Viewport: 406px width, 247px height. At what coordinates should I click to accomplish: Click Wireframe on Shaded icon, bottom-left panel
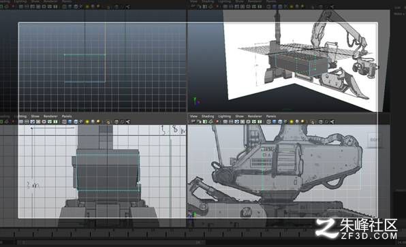(76, 122)
